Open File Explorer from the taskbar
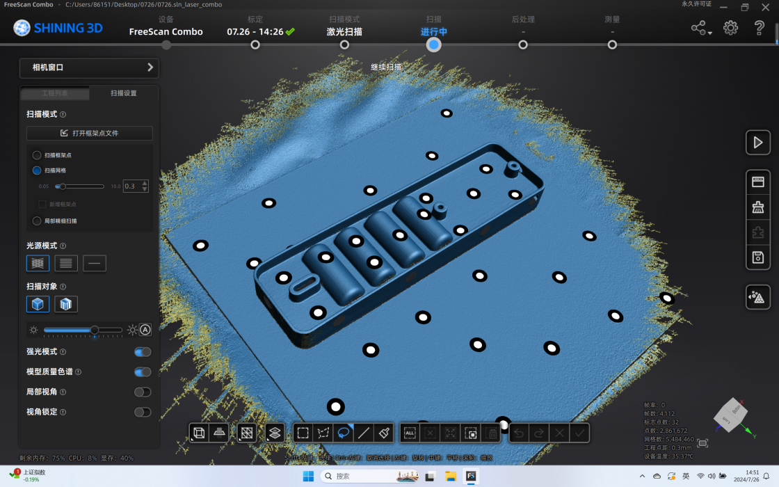779x487 pixels. tap(451, 476)
